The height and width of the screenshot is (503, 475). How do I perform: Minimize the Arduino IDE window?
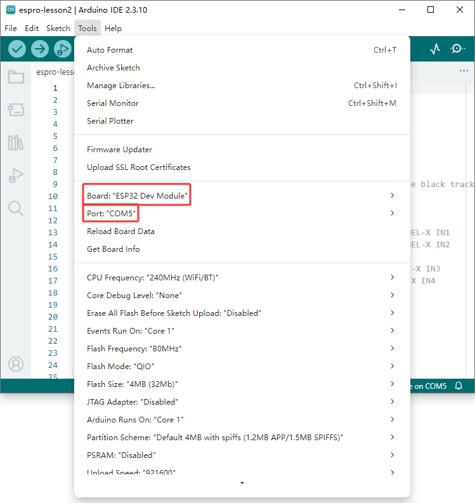tap(402, 10)
